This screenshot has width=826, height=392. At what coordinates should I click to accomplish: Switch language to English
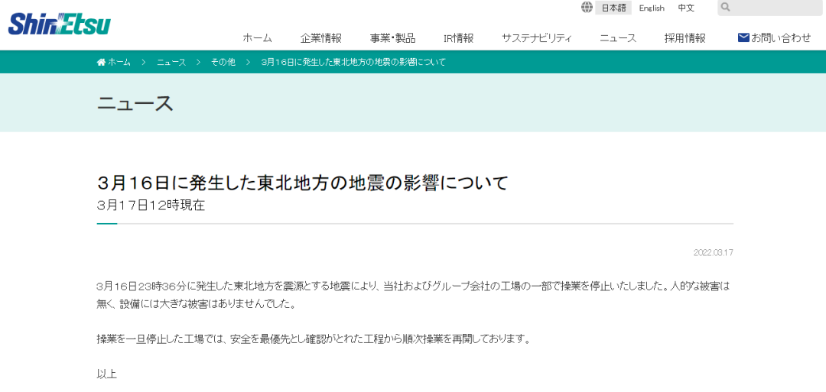tap(652, 8)
